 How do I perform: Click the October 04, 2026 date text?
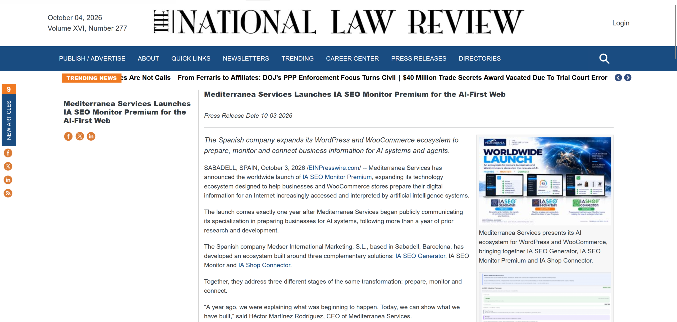click(x=75, y=18)
